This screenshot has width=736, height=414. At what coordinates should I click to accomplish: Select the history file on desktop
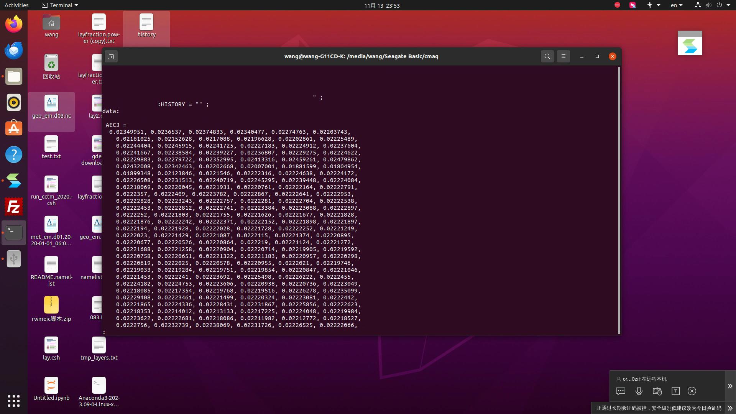[x=146, y=26]
